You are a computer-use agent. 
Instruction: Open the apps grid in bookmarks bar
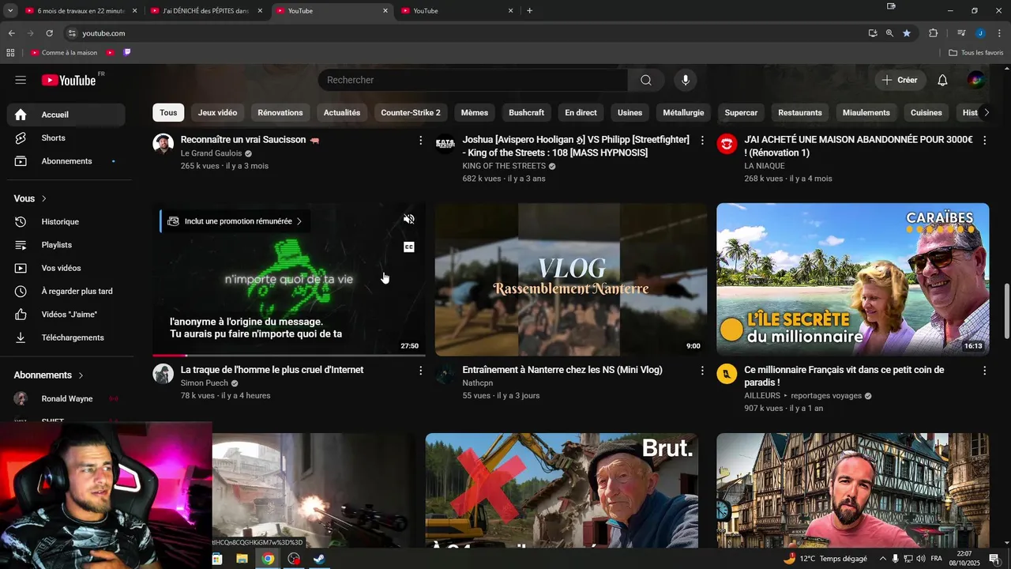tap(10, 53)
